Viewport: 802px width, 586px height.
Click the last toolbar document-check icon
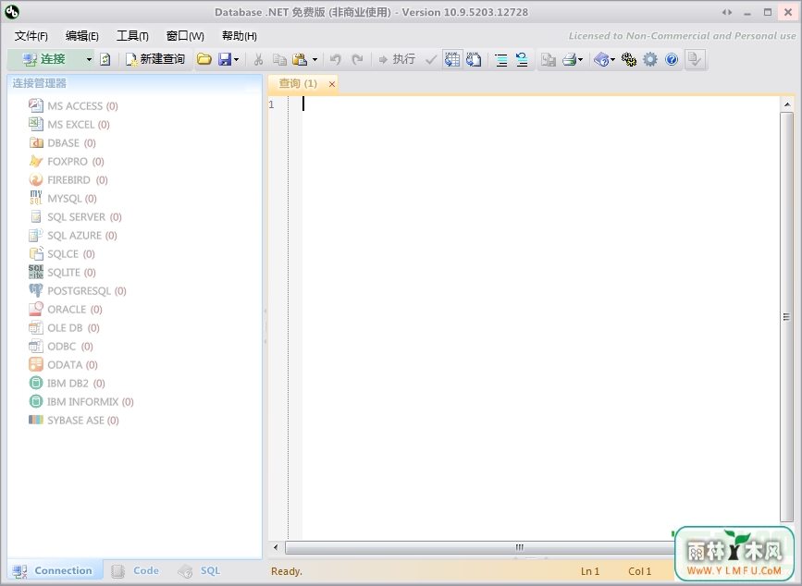pyautogui.click(x=695, y=60)
